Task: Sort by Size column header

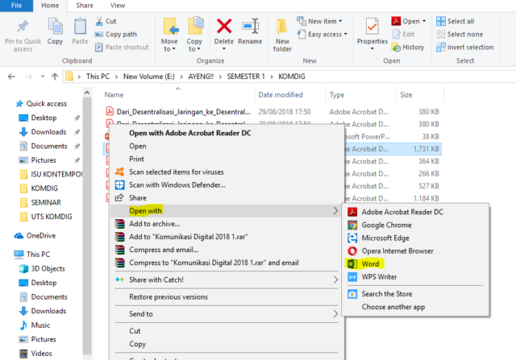Action: click(406, 95)
